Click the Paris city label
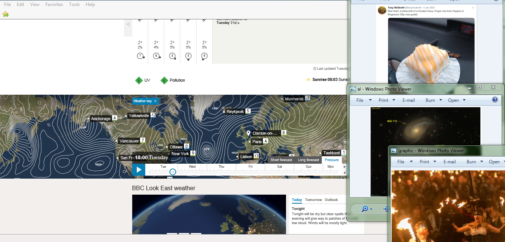505x242 pixels. [x=257, y=142]
